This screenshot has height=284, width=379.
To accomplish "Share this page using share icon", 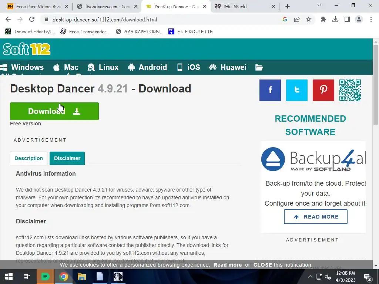I will [297, 19].
